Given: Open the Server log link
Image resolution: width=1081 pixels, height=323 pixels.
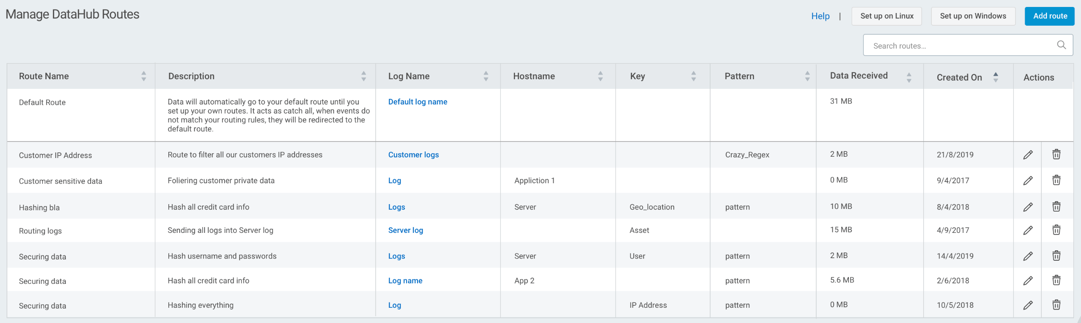Looking at the screenshot, I should point(405,230).
